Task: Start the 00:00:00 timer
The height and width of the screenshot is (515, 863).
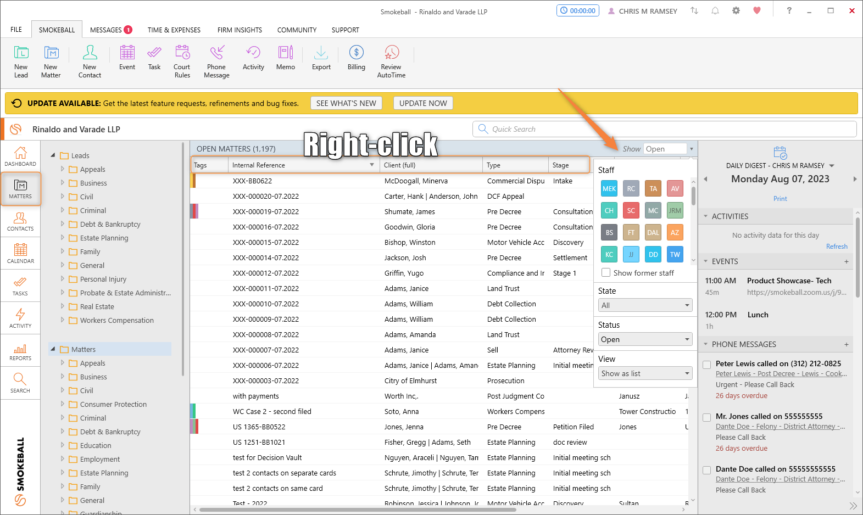Action: pyautogui.click(x=578, y=11)
